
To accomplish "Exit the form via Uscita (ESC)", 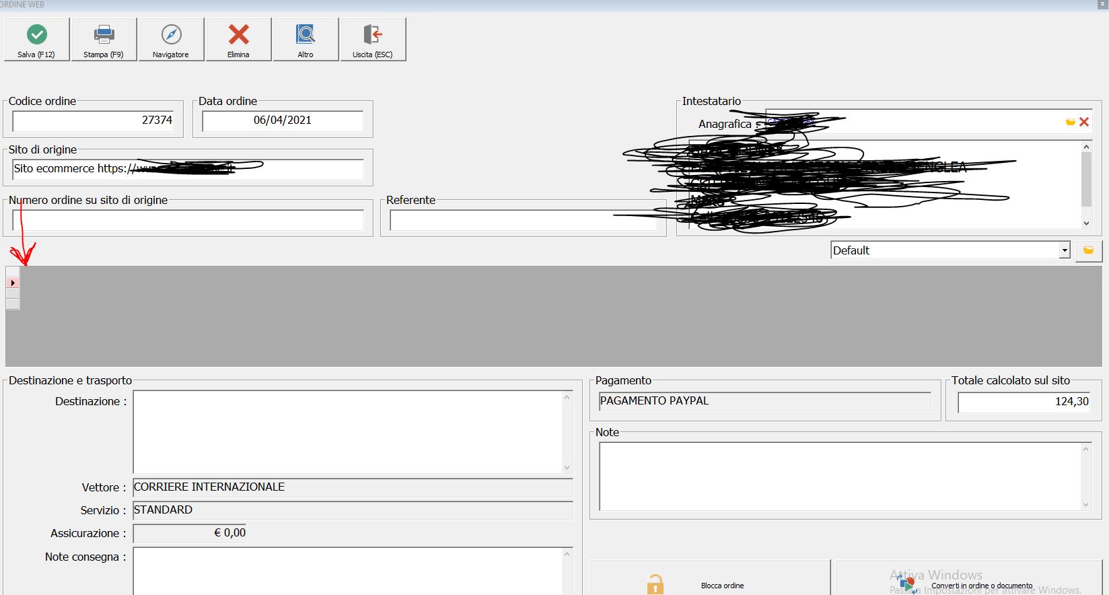I will click(x=373, y=40).
